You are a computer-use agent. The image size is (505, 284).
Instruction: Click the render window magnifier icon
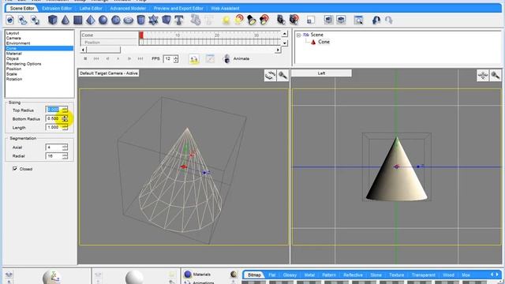[358, 20]
